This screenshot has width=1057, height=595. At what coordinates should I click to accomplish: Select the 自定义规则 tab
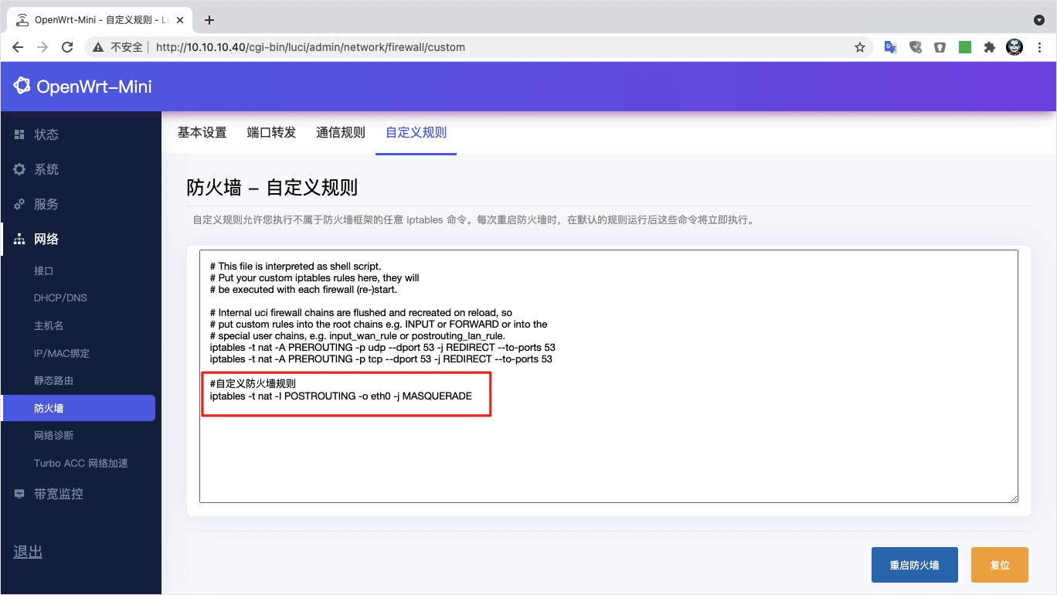[416, 133]
